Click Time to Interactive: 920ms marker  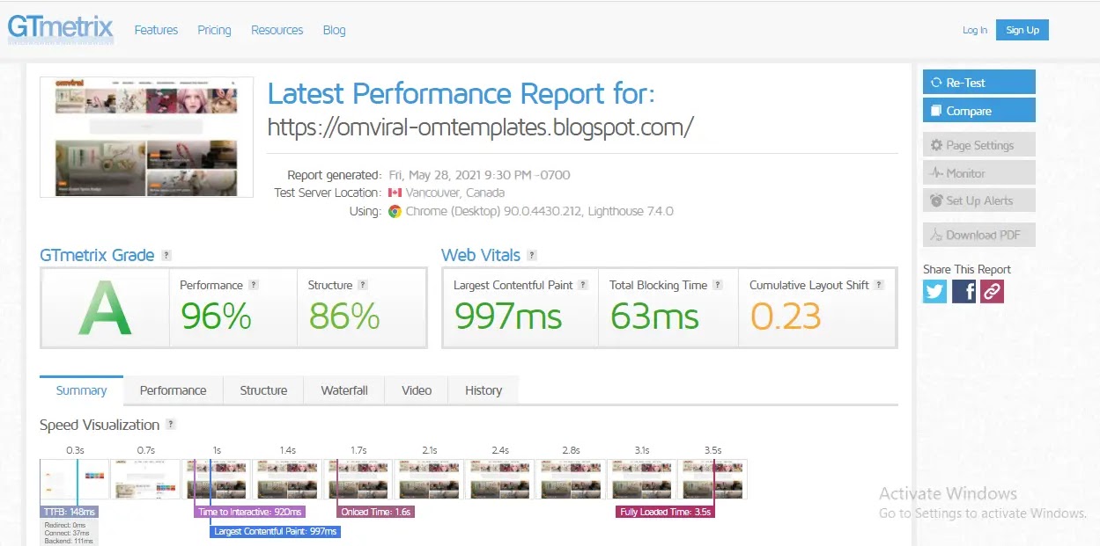pos(250,512)
